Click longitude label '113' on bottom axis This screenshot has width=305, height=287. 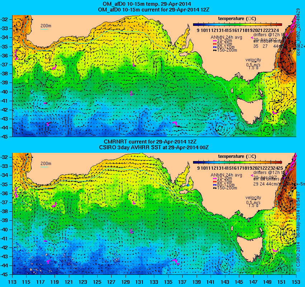13,282
